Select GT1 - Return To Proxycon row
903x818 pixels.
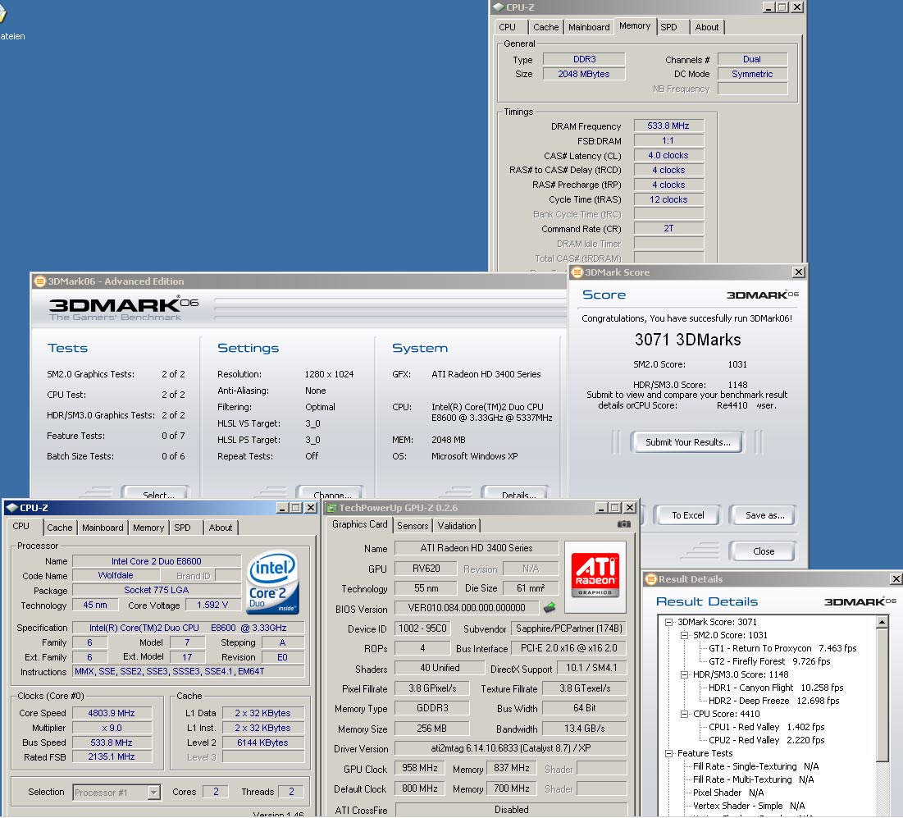tap(782, 648)
